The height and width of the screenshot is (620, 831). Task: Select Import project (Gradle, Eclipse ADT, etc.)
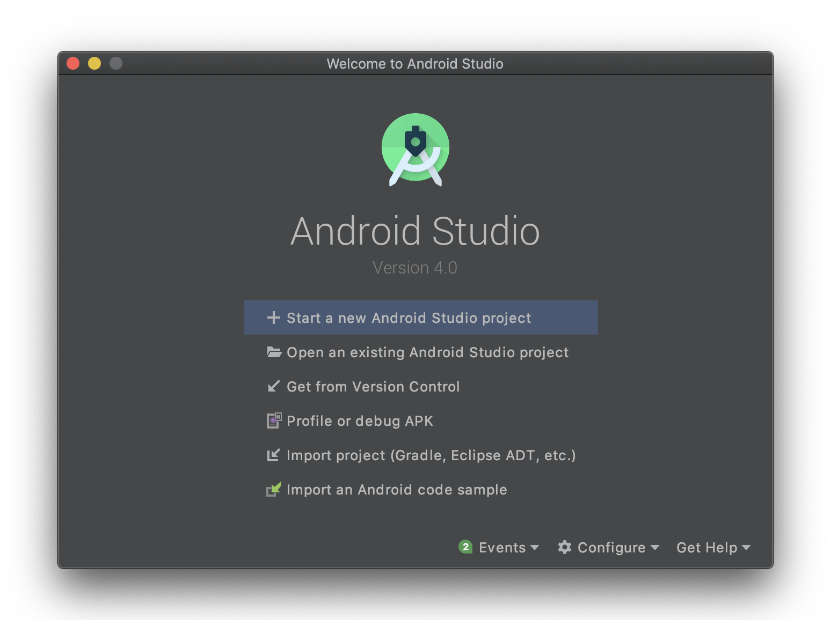[421, 455]
